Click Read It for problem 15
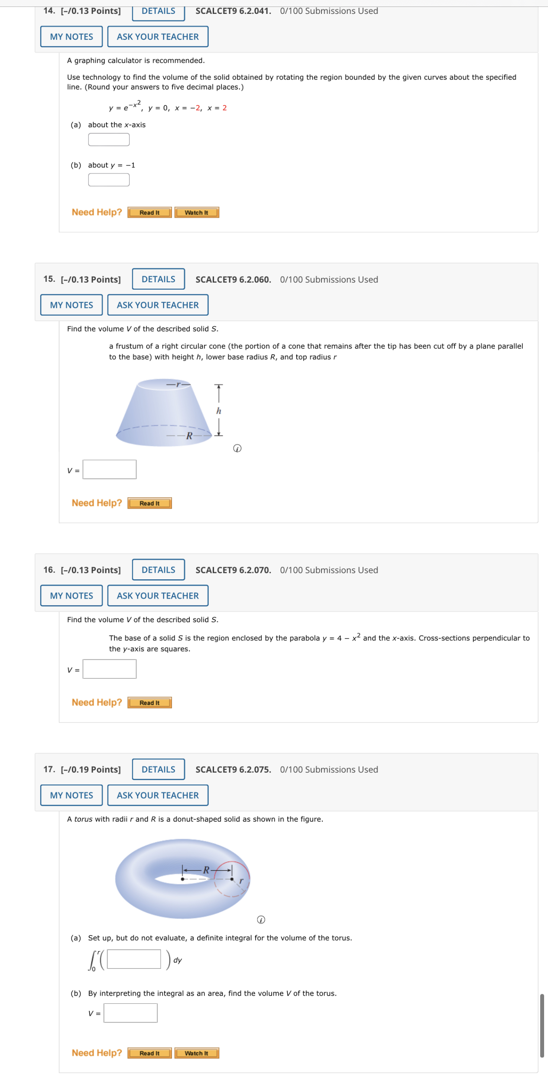This screenshot has height=1081, width=548. [x=149, y=503]
